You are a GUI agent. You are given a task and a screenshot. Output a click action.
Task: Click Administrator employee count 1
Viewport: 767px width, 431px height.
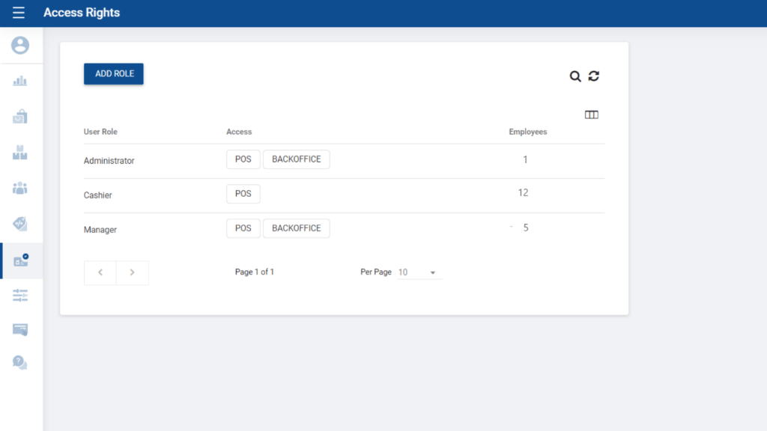[525, 160]
